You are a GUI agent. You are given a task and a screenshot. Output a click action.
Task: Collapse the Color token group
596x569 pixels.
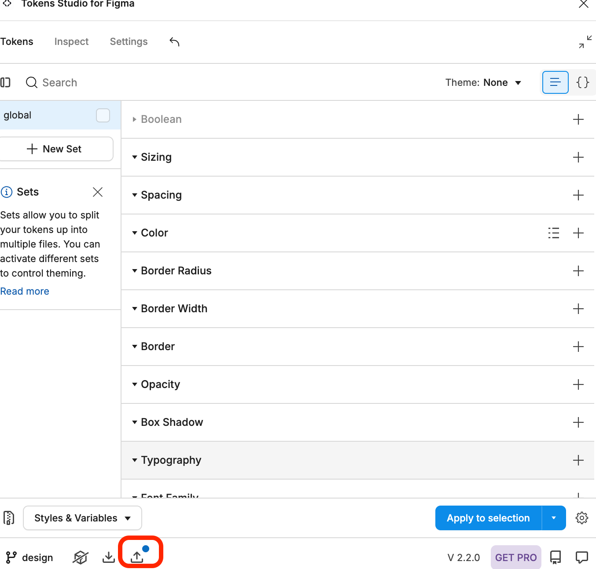135,233
